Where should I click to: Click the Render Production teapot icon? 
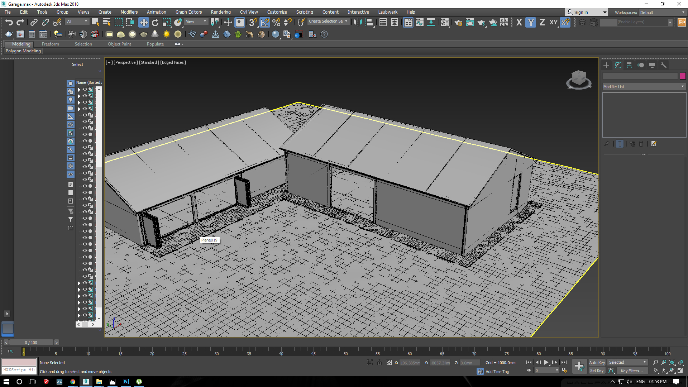481,22
